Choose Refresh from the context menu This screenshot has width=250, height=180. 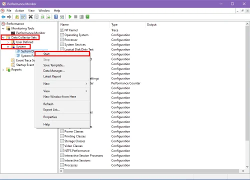[62, 104]
